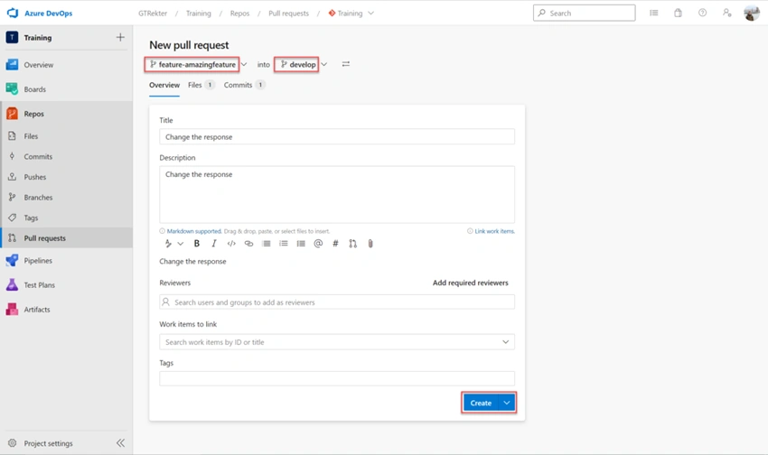Select Pull requests in the sidebar

click(44, 238)
